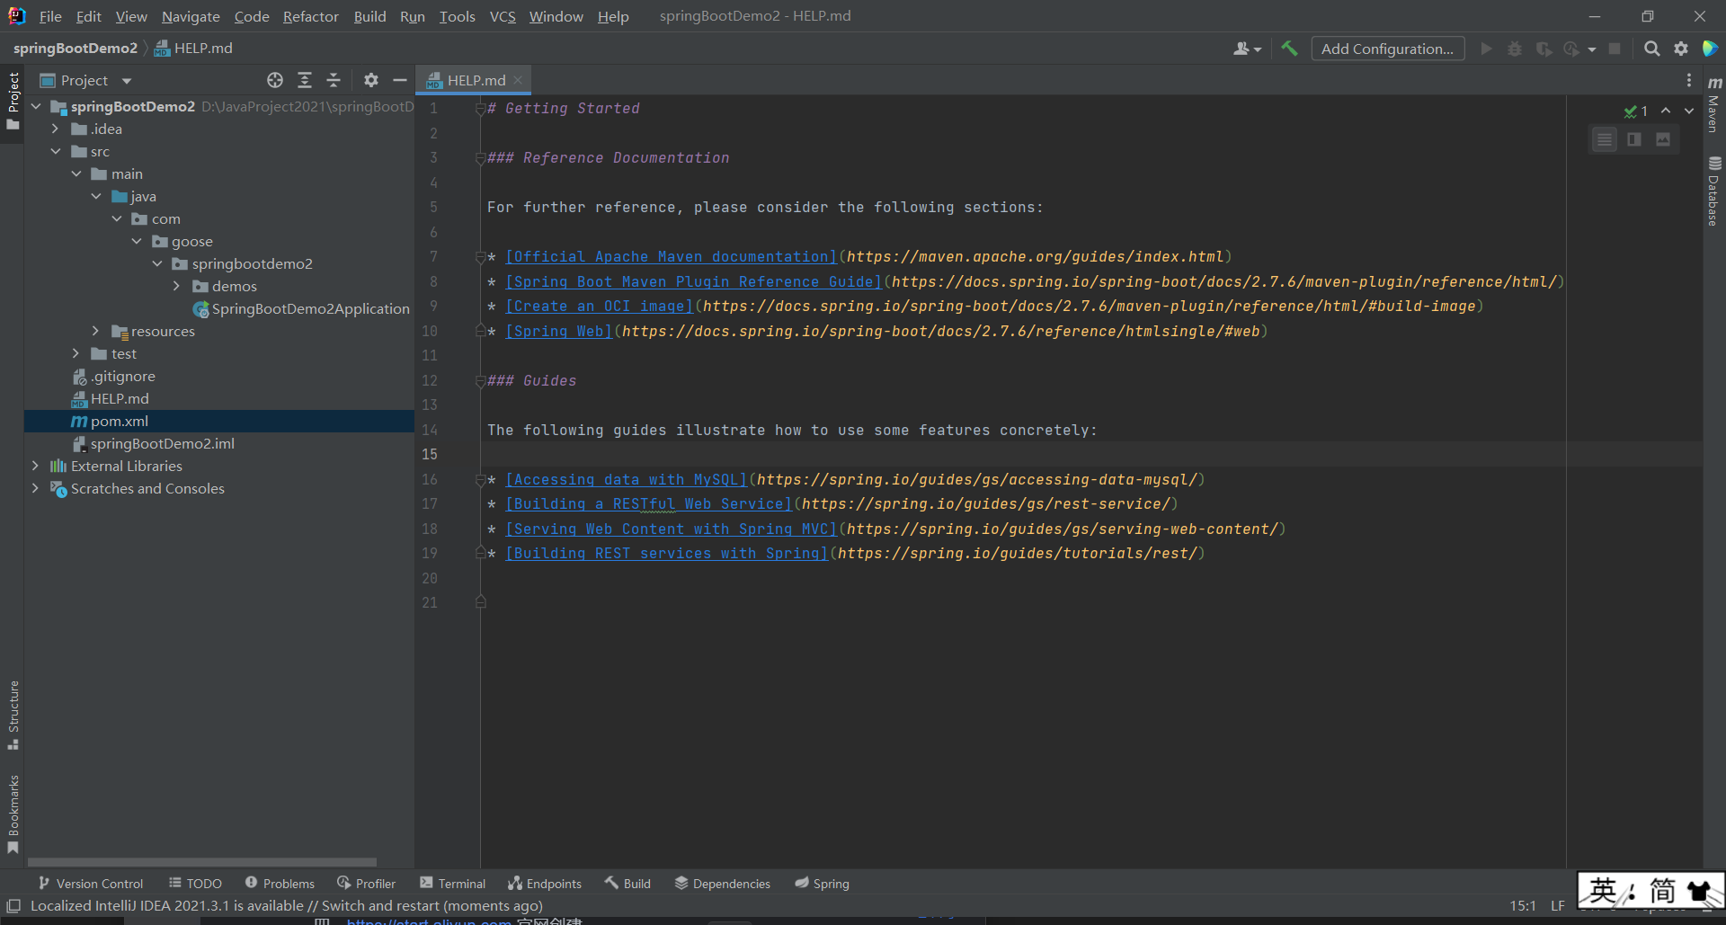Open the Terminal tool window

point(453,884)
